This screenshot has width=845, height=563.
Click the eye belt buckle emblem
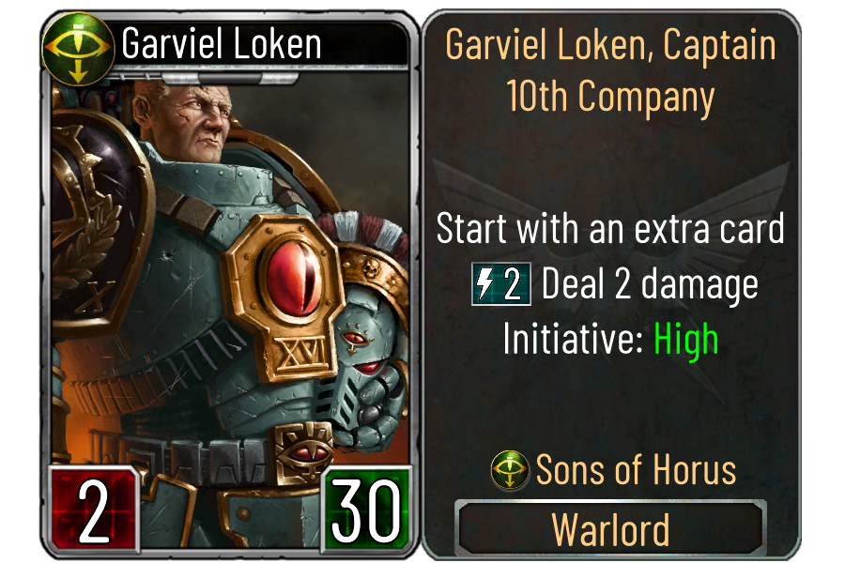pos(304,452)
